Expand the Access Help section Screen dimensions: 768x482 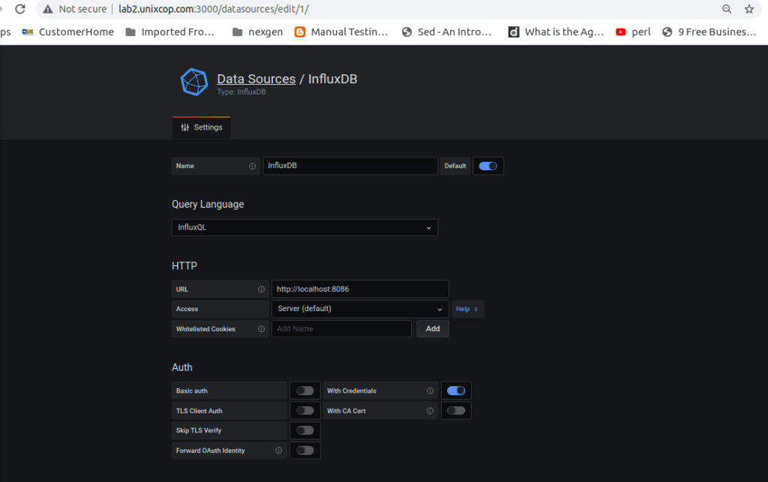click(x=467, y=309)
